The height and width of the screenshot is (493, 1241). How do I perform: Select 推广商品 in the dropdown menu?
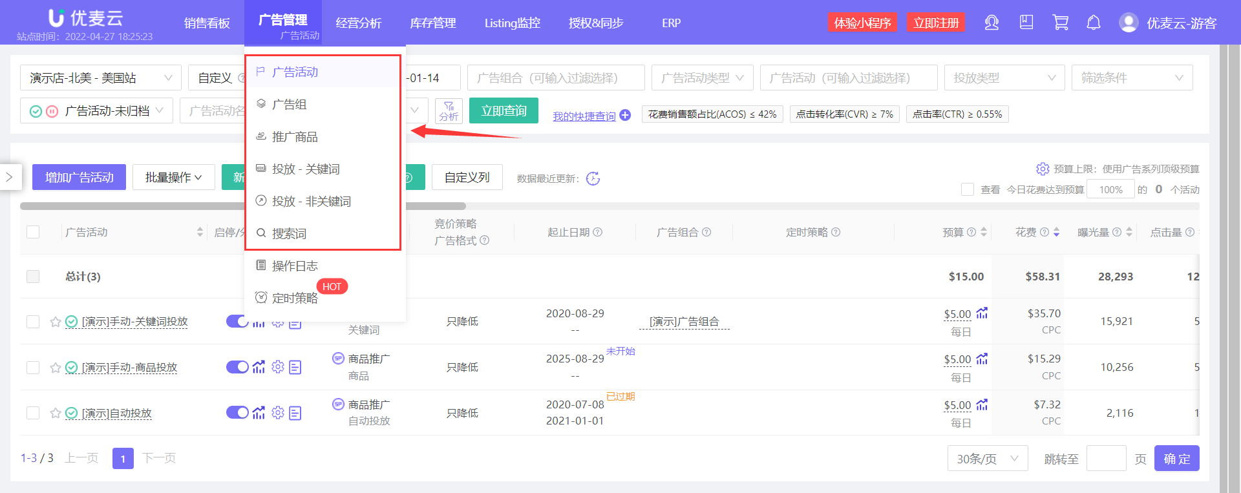(325, 136)
